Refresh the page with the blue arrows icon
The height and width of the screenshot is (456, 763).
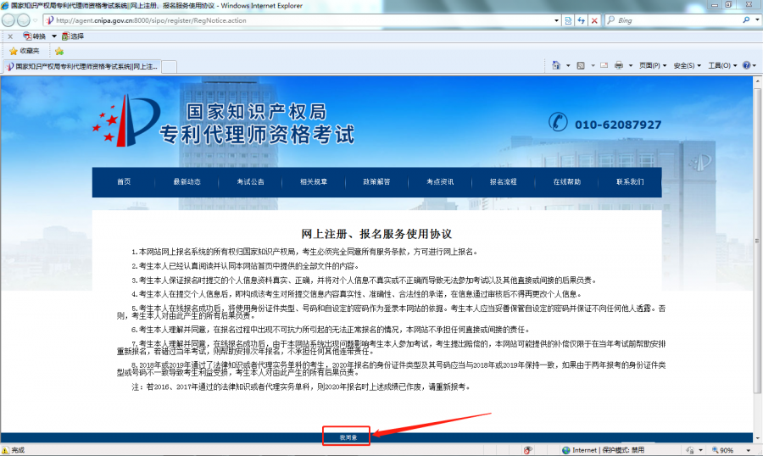581,20
